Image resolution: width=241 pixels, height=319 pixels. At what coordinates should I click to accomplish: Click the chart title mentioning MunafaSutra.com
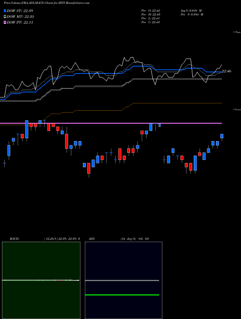coord(47,3)
